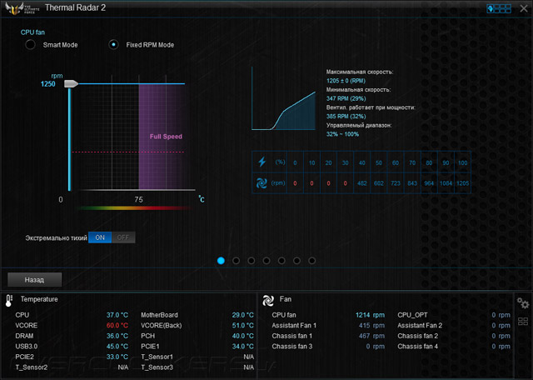Click the 482 rpm table cell

(x=362, y=183)
